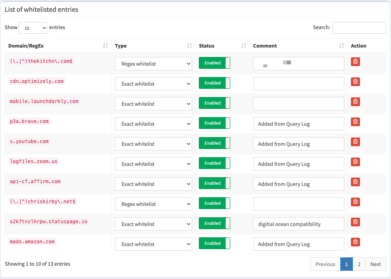Toggle Enabled switch for mobile.launchdarkly.com
This screenshot has height=279, width=391.
215,103
